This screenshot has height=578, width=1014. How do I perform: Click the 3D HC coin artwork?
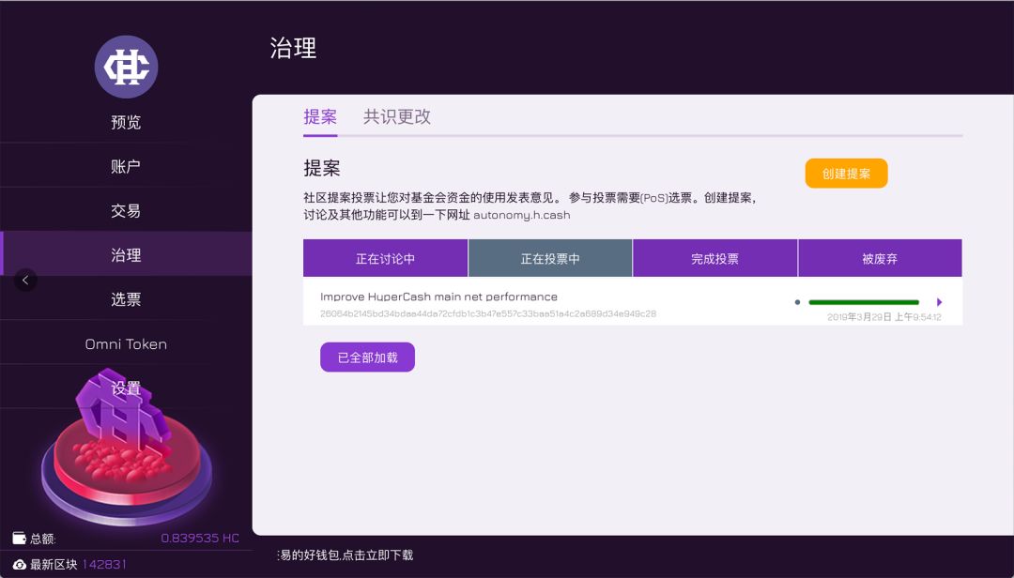coord(126,446)
